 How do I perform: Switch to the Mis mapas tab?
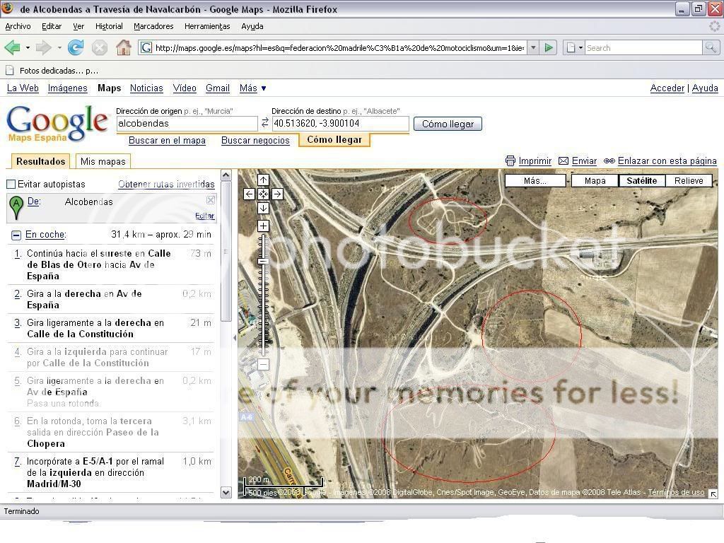tap(103, 161)
